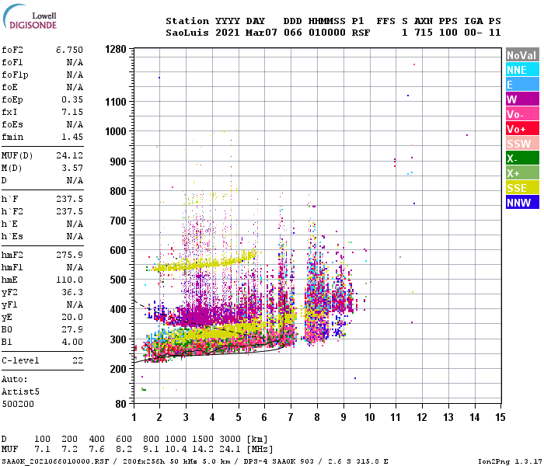Click the M(D) value 3.57

click(72, 168)
